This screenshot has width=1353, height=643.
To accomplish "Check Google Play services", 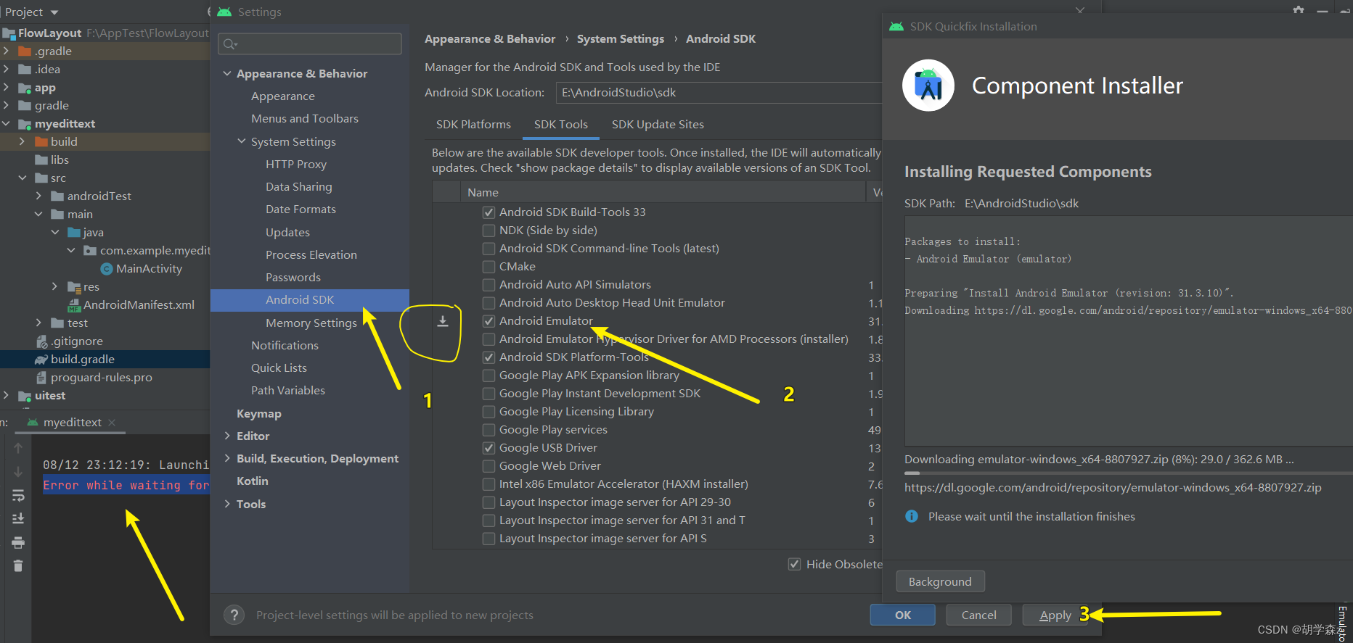I will (489, 430).
